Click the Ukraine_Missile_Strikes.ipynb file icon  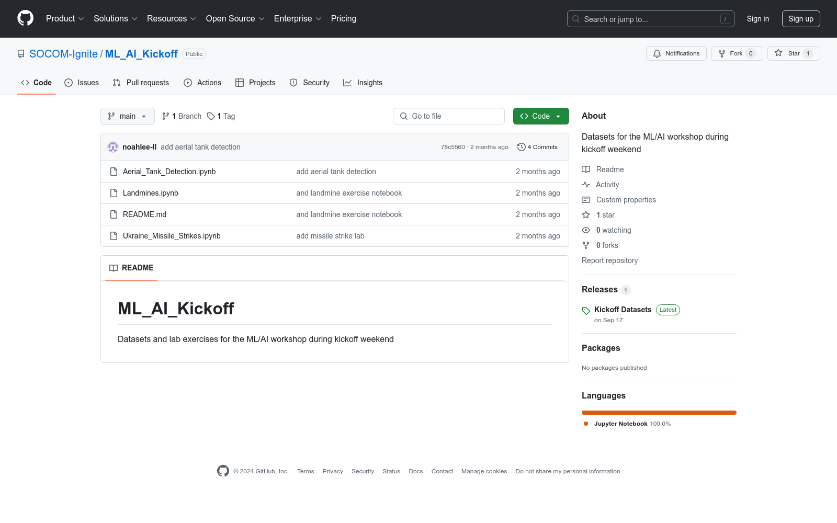114,236
